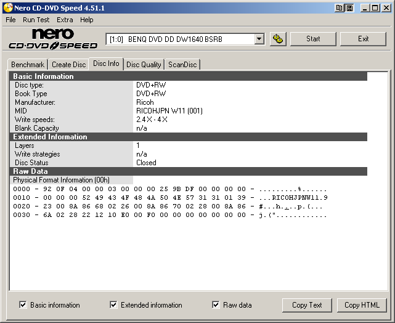Click the Start button
This screenshot has height=323, width=395.
point(313,39)
